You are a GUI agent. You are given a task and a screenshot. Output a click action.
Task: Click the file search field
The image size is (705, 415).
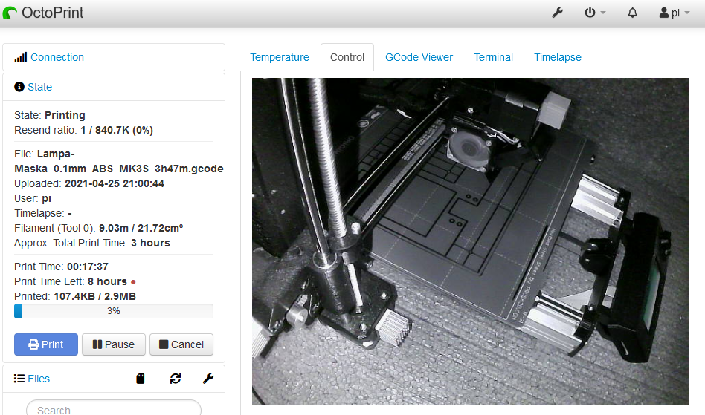coord(113,409)
